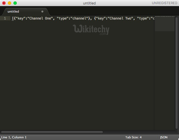Click the unsaved-changes dot on the untitled tab
The width and height of the screenshot is (179, 140).
click(x=42, y=12)
